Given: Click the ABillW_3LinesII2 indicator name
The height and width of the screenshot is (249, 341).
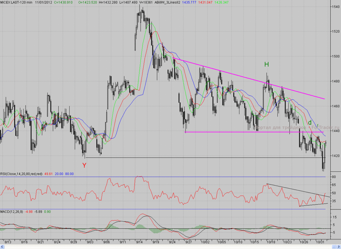Looking at the screenshot, I should [x=167, y=2].
